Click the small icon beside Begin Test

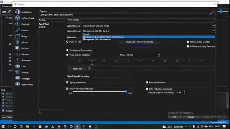point(89,68)
